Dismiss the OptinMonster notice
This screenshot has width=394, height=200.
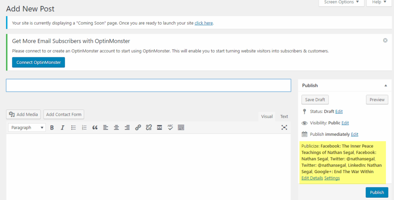pyautogui.click(x=385, y=40)
